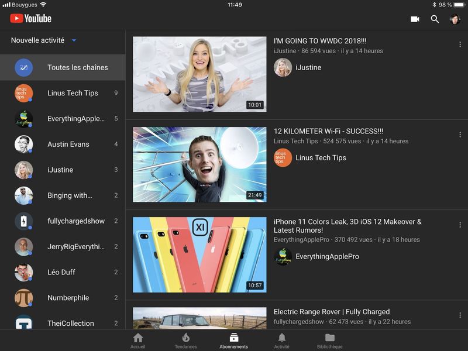Expand the Nouvelle activité dropdown arrow
The height and width of the screenshot is (351, 468).
[x=74, y=40]
